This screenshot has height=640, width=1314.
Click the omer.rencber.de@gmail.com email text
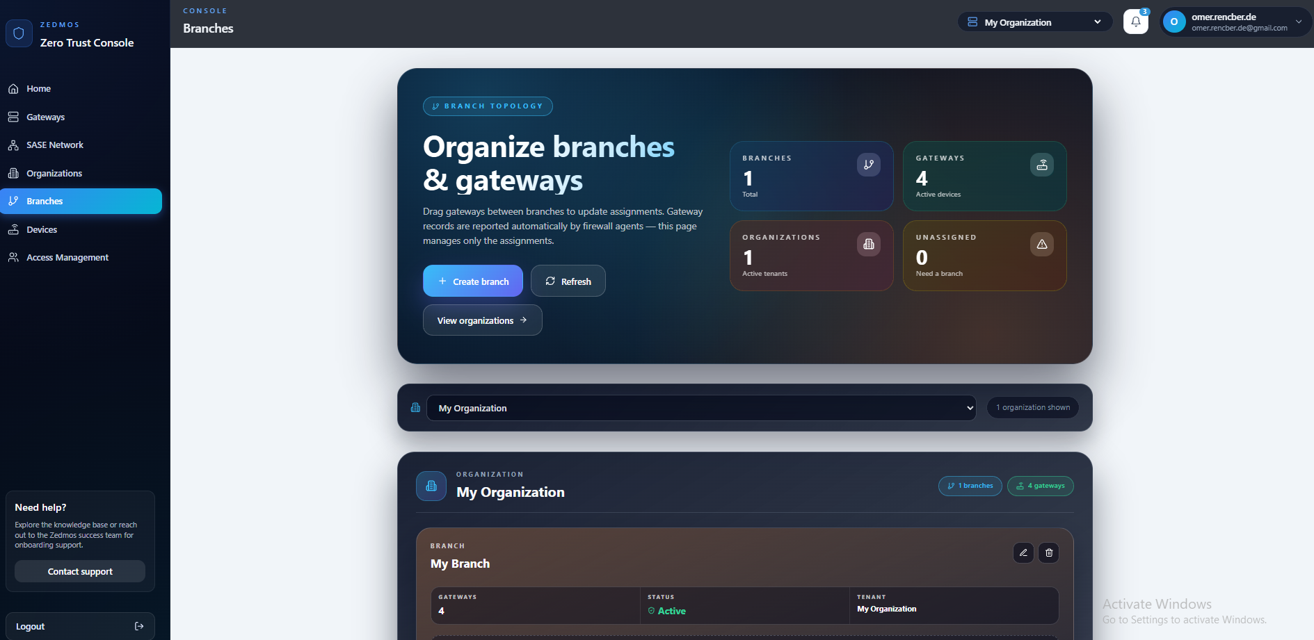(x=1240, y=28)
